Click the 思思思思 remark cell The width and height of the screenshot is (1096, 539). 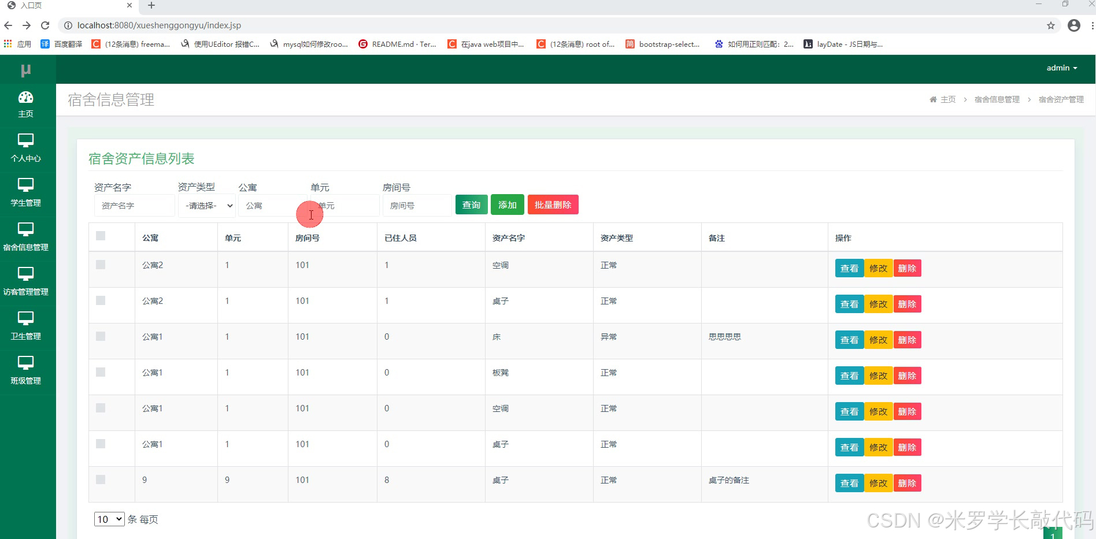pyautogui.click(x=724, y=337)
